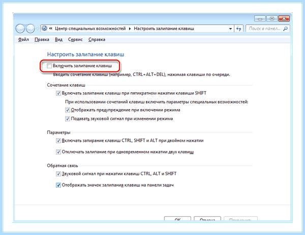The width and height of the screenshot is (305, 235).
Task: Click the OK button
Action: pyautogui.click(x=177, y=219)
